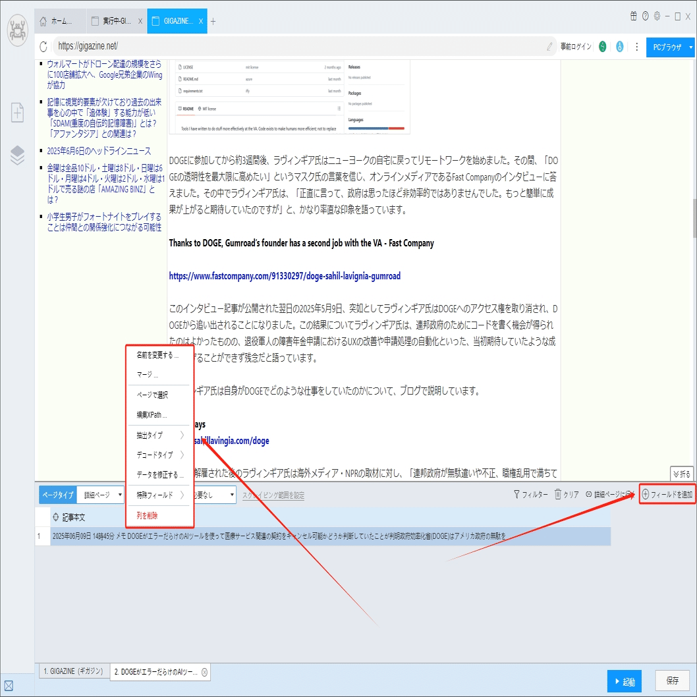Select the data row starting 2025年06月09日
697x697 pixels.
pos(330,536)
